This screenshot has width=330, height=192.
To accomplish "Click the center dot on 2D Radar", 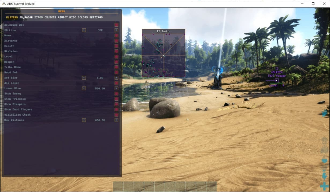I will point(164,56).
